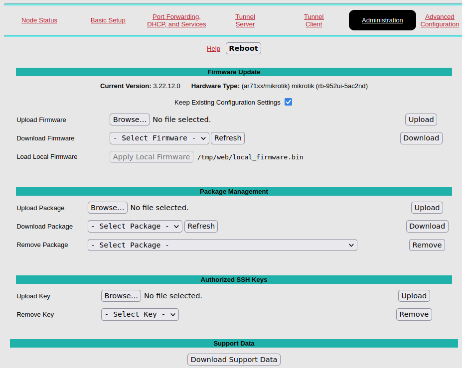Refresh the firmware download list

tap(228, 138)
